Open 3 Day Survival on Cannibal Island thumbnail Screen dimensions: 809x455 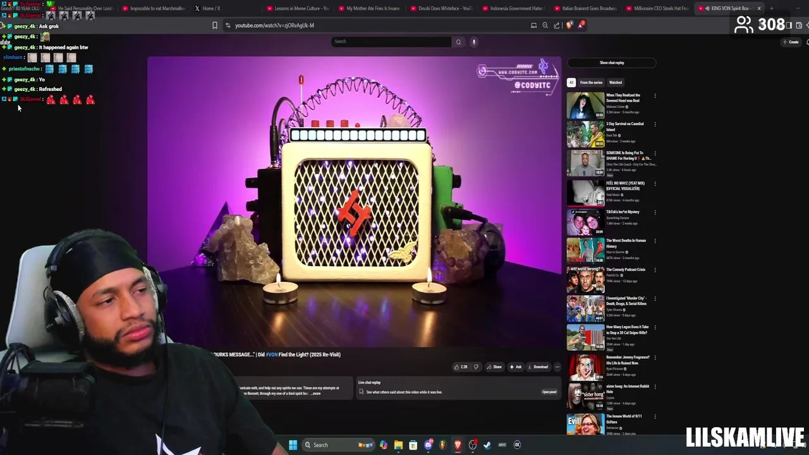585,134
